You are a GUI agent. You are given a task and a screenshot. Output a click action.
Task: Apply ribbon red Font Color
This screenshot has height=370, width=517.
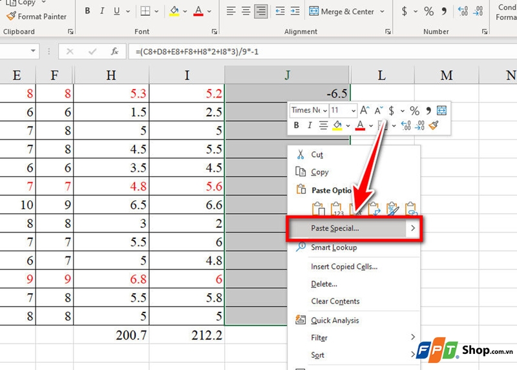[x=198, y=11]
